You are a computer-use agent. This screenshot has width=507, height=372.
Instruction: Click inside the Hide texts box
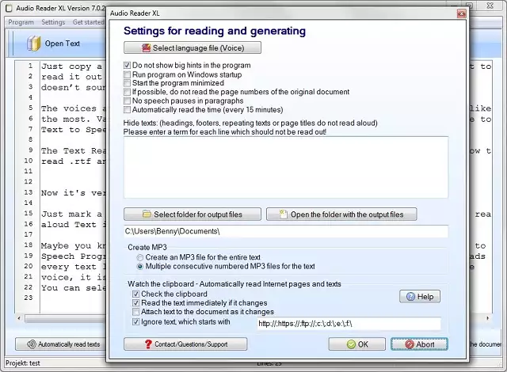click(285, 165)
